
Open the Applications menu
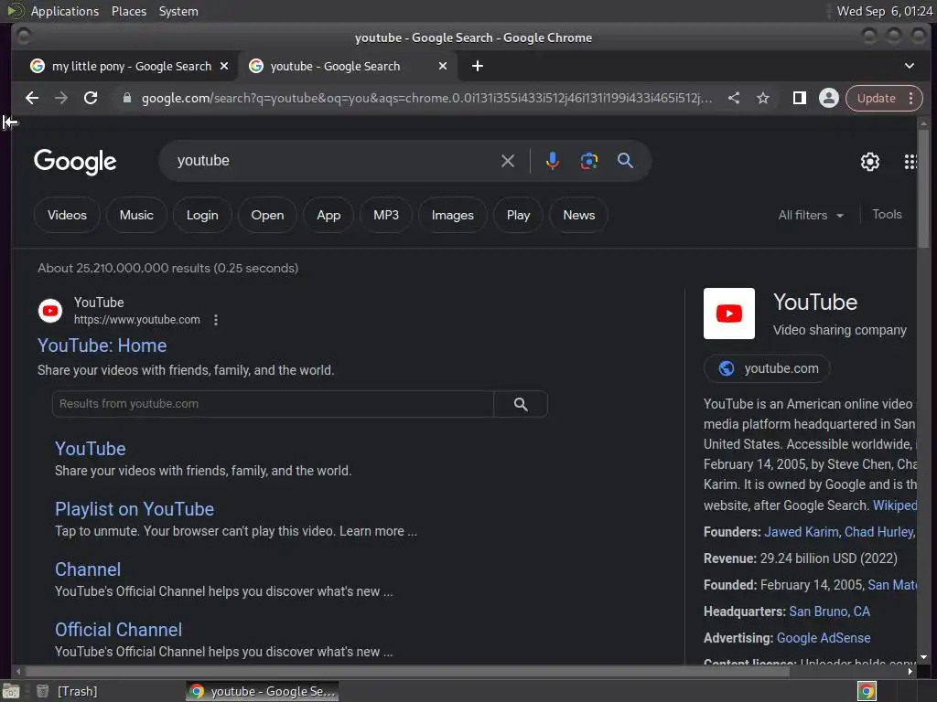click(65, 11)
